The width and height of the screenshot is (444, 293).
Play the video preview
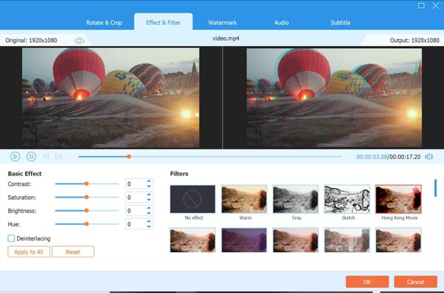(x=15, y=156)
